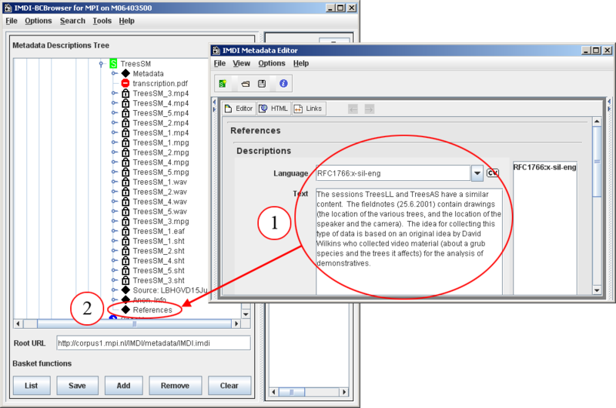Expand the Metadata tree node handle
Viewport: 616px width, 408px height.
[x=114, y=73]
